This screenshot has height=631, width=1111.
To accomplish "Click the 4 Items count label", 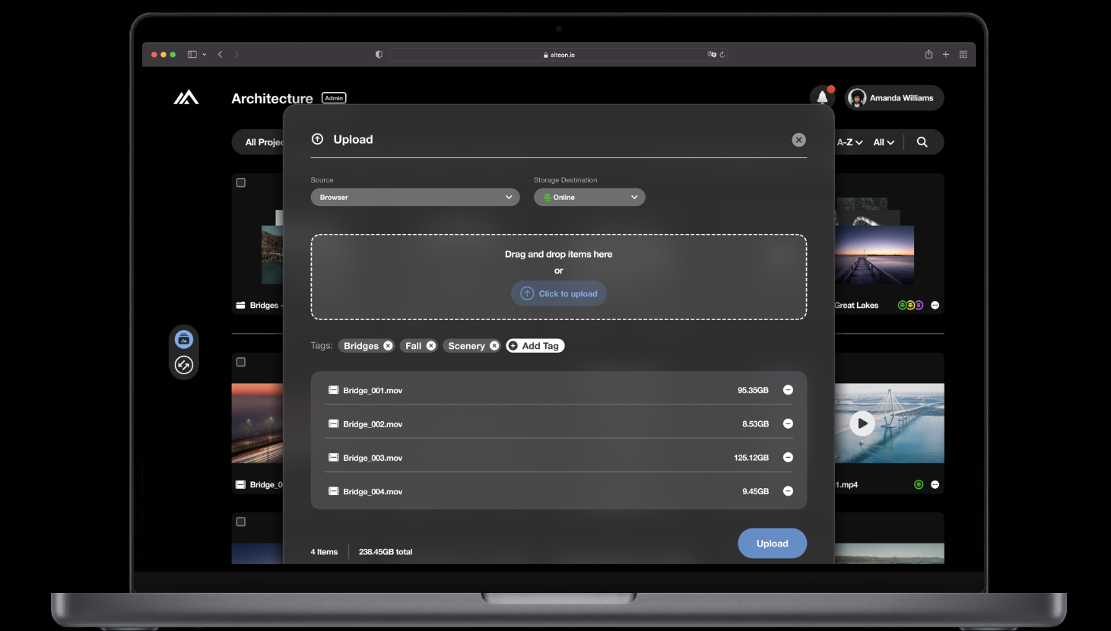I will (324, 552).
